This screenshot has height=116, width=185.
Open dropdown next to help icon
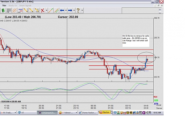[82, 10]
